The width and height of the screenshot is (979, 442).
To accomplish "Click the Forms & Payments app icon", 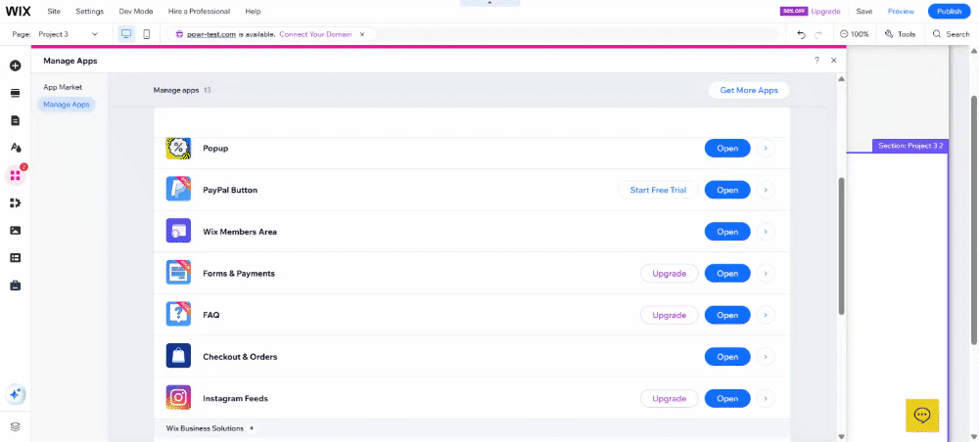I will coord(178,273).
